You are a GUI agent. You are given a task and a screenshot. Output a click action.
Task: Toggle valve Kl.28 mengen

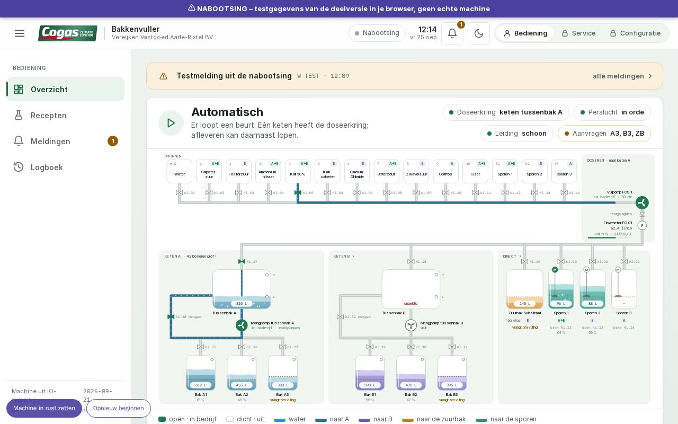pos(171,317)
